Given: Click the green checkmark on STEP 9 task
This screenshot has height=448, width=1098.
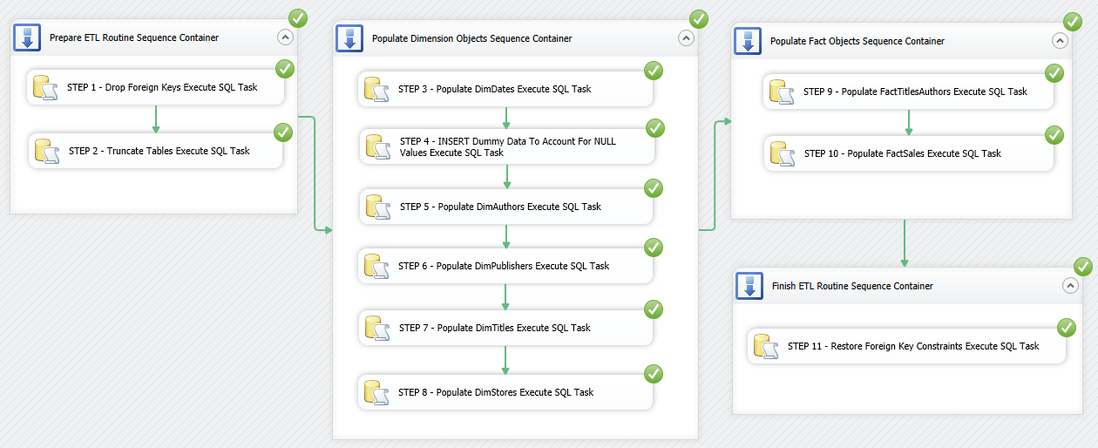Looking at the screenshot, I should (1054, 73).
